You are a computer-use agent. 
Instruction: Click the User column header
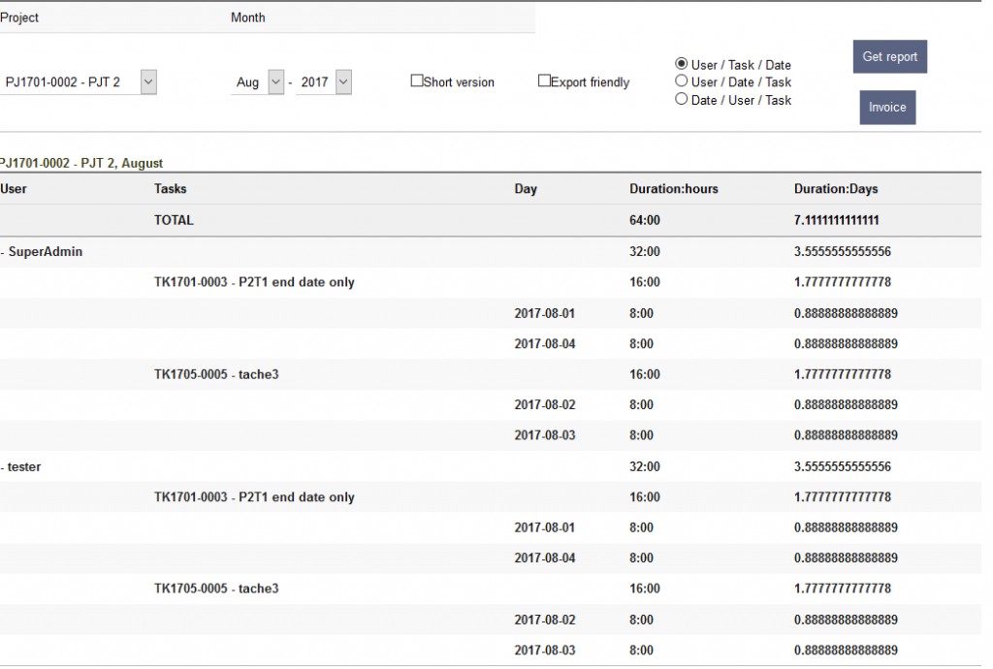point(14,189)
